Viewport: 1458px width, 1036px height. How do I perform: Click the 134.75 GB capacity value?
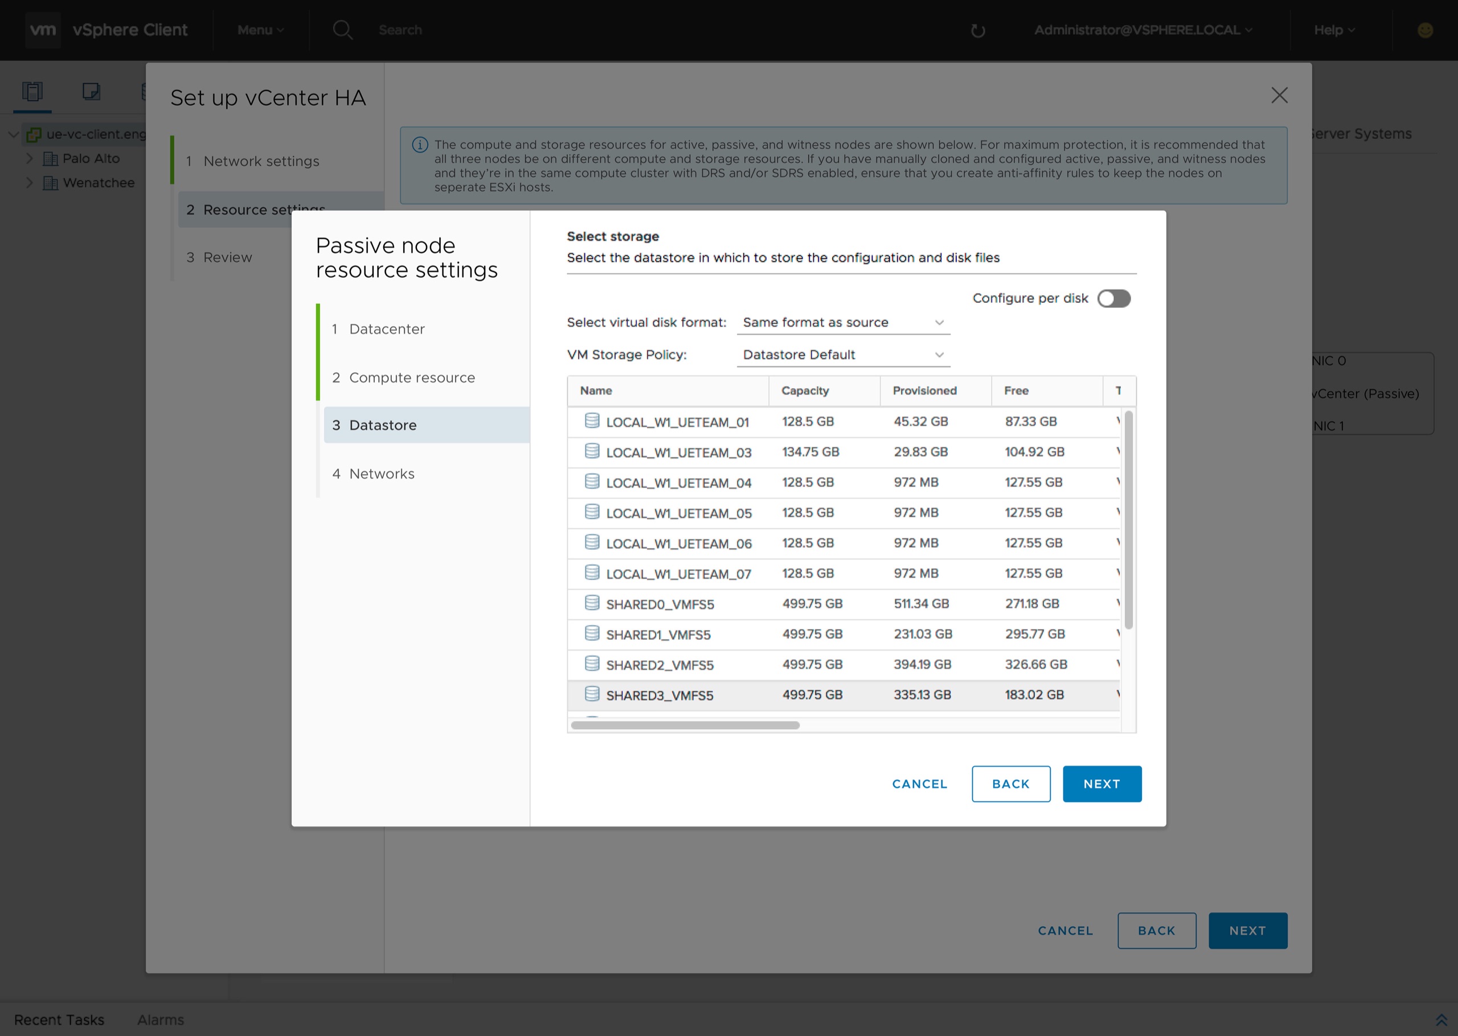(810, 451)
